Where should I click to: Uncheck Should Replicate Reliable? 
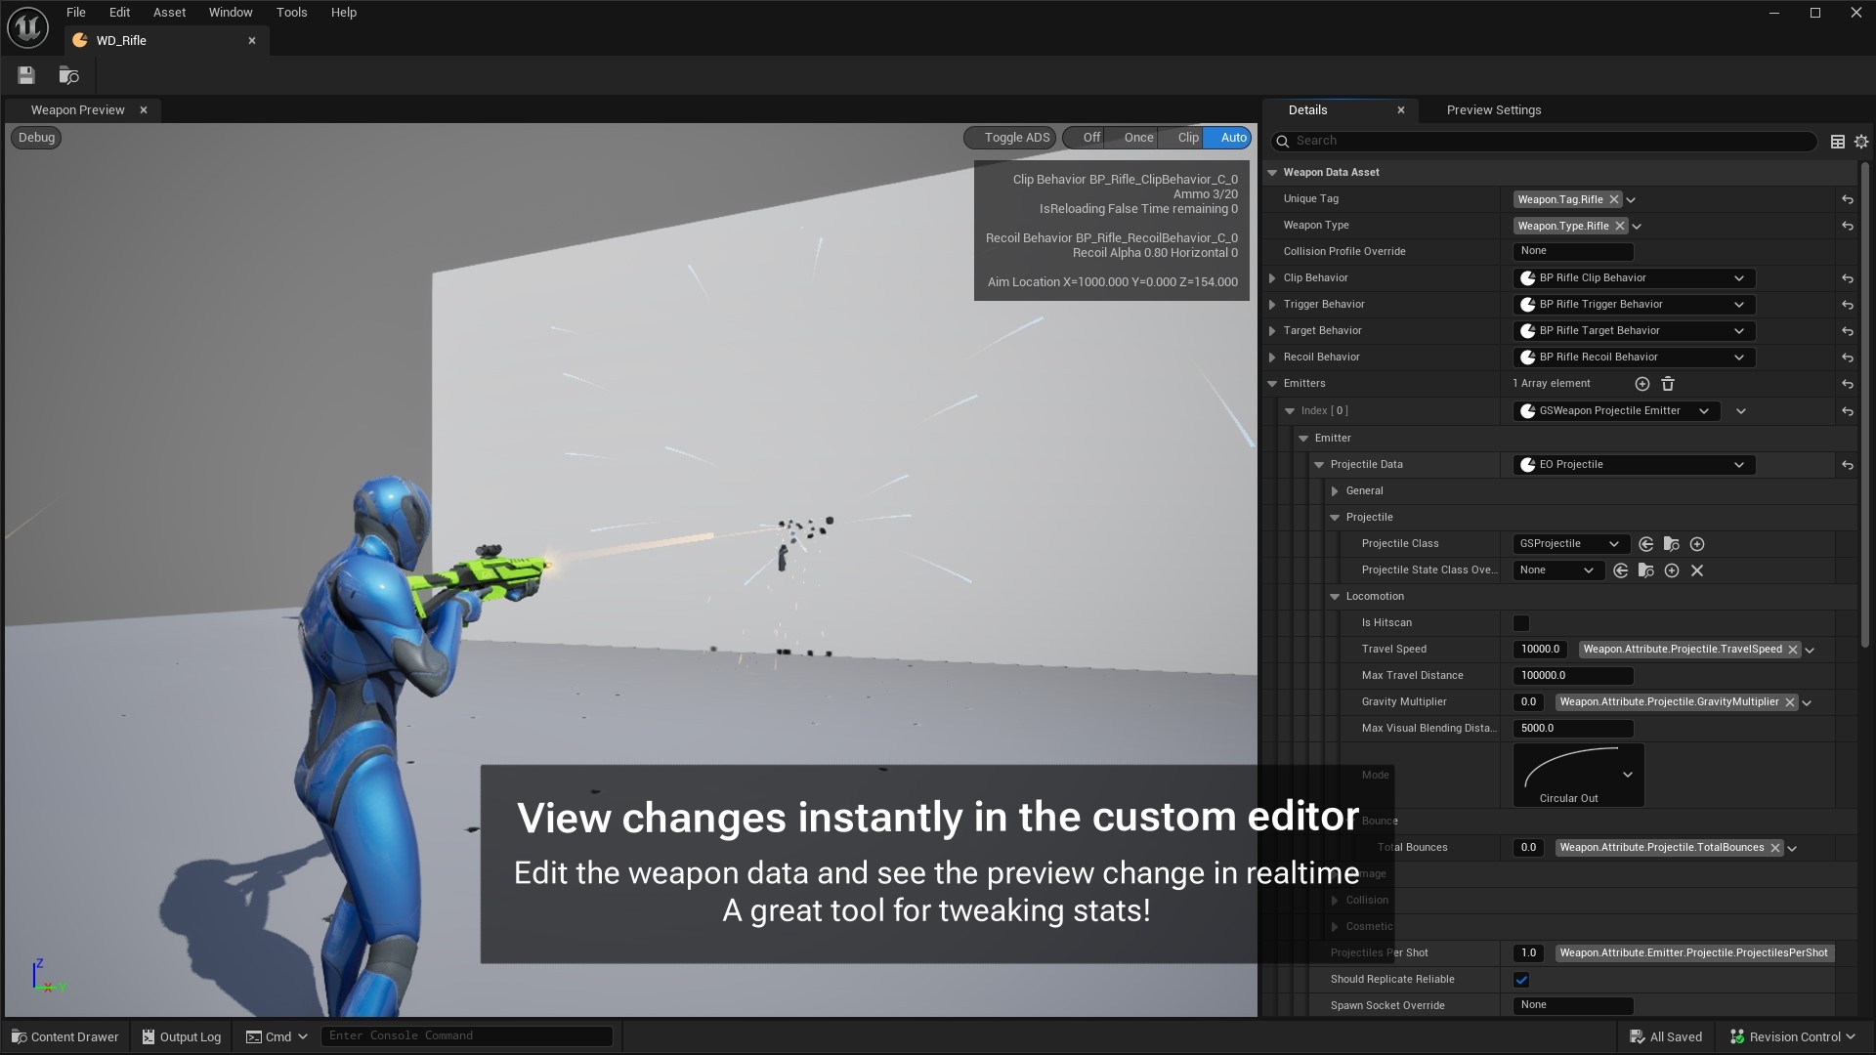click(1521, 980)
